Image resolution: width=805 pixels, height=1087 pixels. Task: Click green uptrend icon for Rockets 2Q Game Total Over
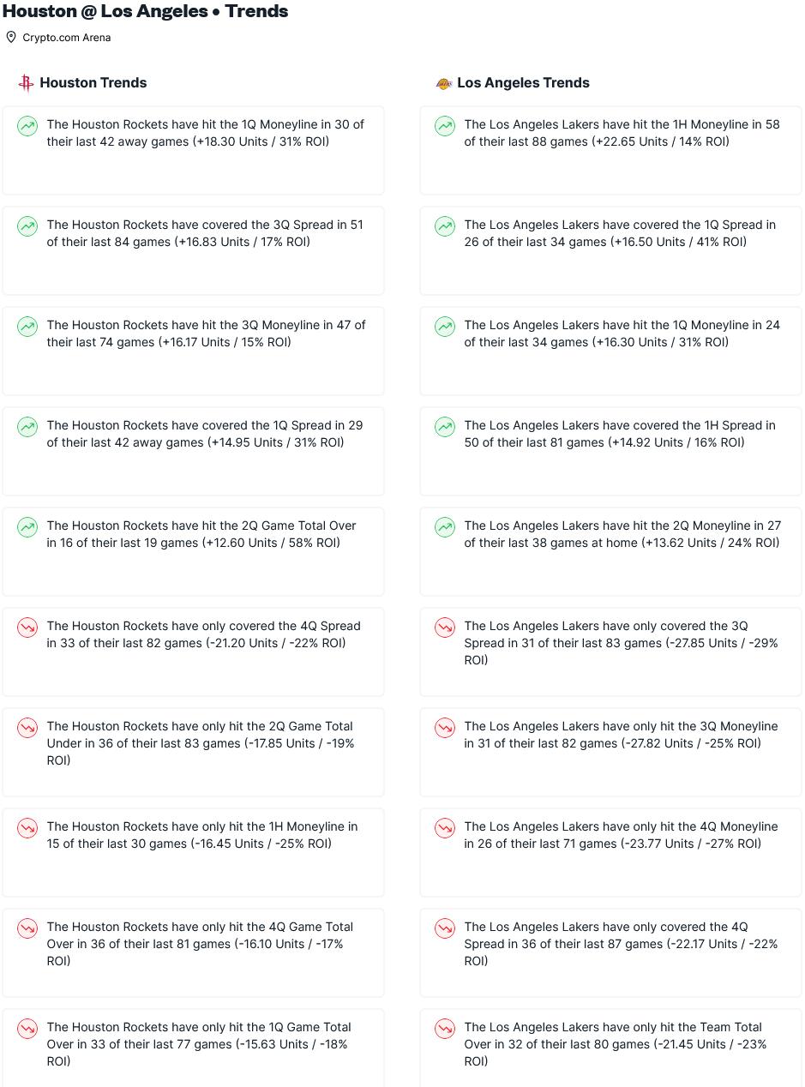[x=27, y=527]
